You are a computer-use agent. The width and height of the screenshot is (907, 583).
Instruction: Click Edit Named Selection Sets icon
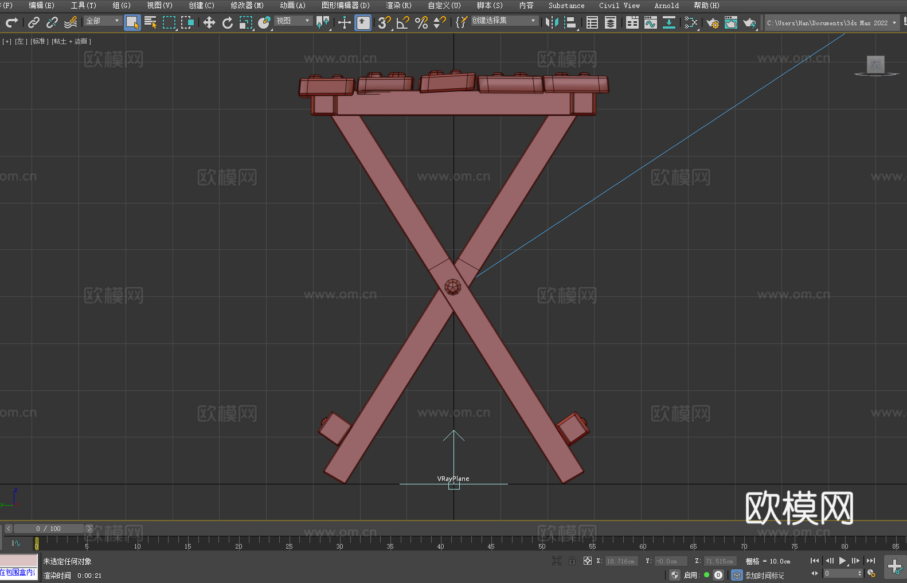click(x=461, y=22)
